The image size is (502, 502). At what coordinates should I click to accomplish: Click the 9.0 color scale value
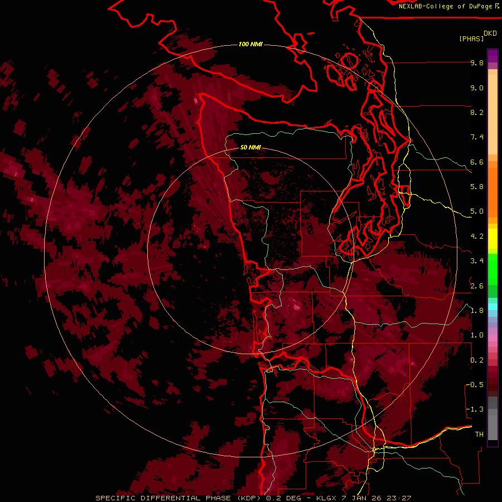(x=477, y=88)
